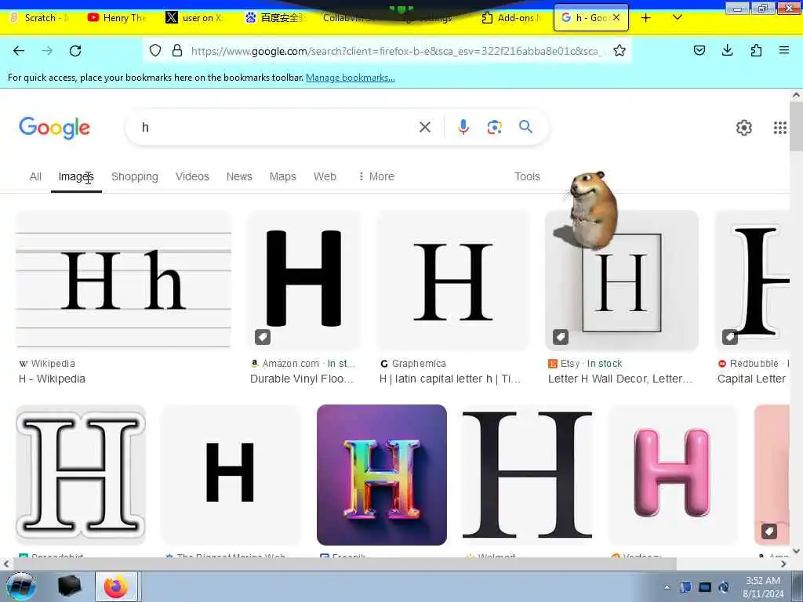Switch to the 'user on X' tab

pos(195,18)
